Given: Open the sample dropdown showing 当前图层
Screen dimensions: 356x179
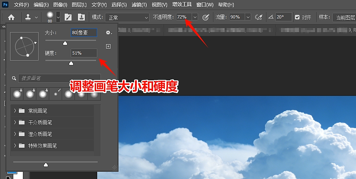Looking at the screenshot, I should [x=344, y=18].
